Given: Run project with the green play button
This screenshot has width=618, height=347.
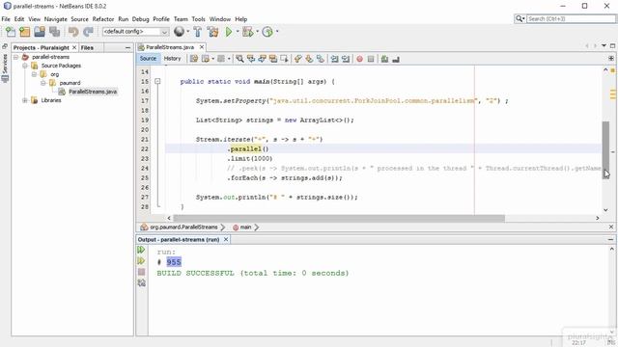Looking at the screenshot, I should pyautogui.click(x=229, y=32).
